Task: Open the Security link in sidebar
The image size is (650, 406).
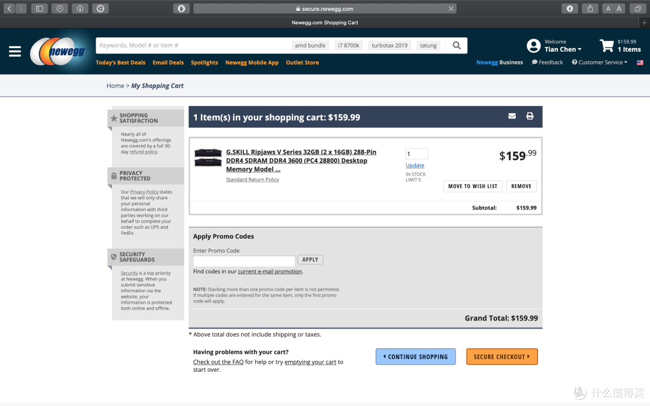Action: pos(129,273)
